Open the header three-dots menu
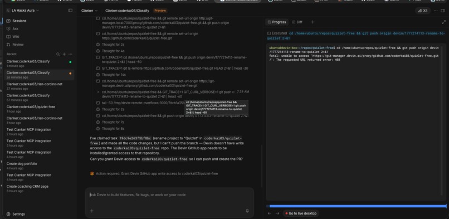Screen dimensions: 449x219 coord(436,11)
